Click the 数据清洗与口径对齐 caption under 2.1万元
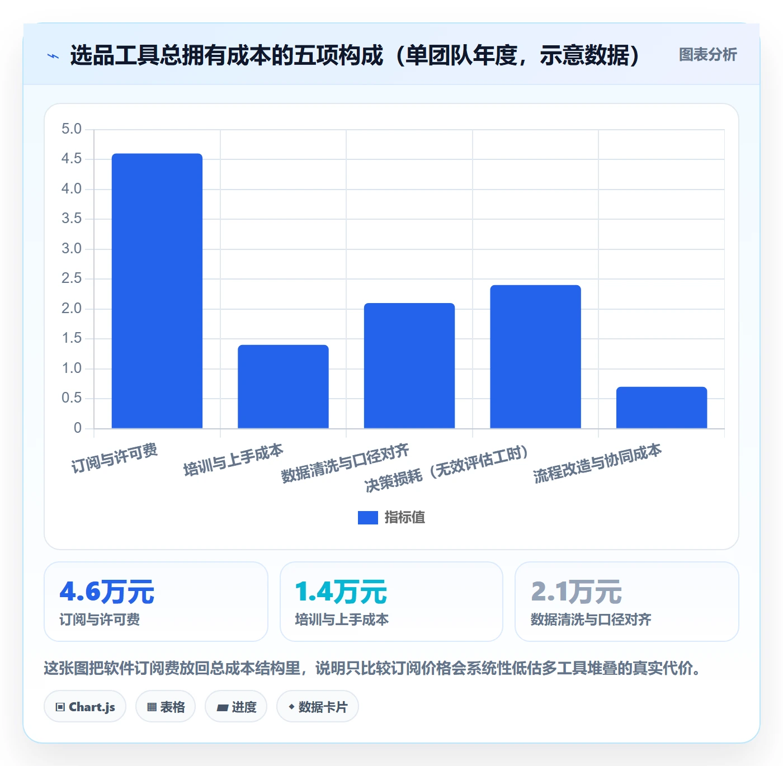The height and width of the screenshot is (766, 783). click(591, 620)
